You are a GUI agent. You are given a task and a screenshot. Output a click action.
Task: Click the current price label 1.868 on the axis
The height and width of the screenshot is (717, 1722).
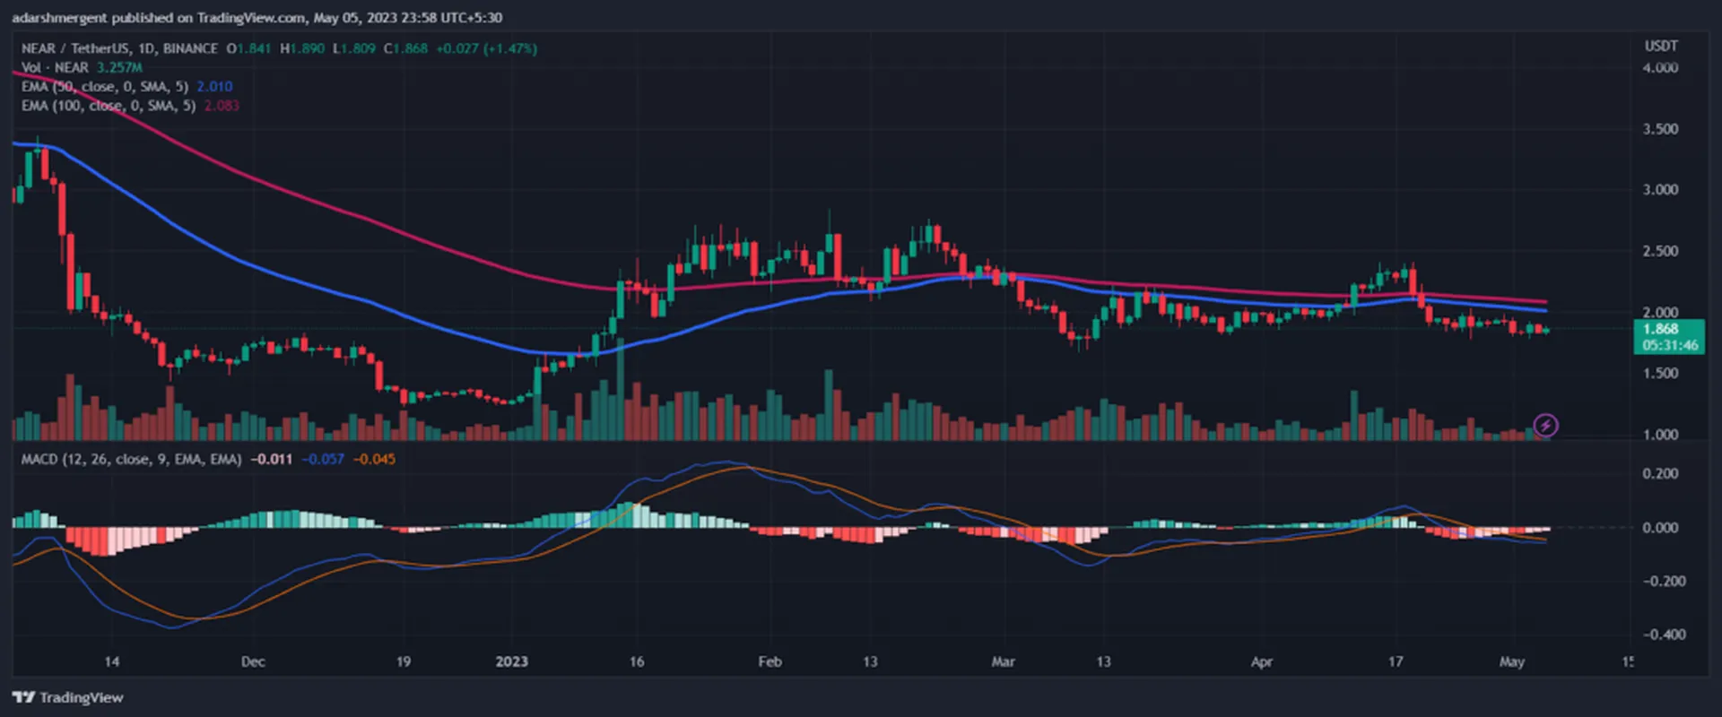1661,329
